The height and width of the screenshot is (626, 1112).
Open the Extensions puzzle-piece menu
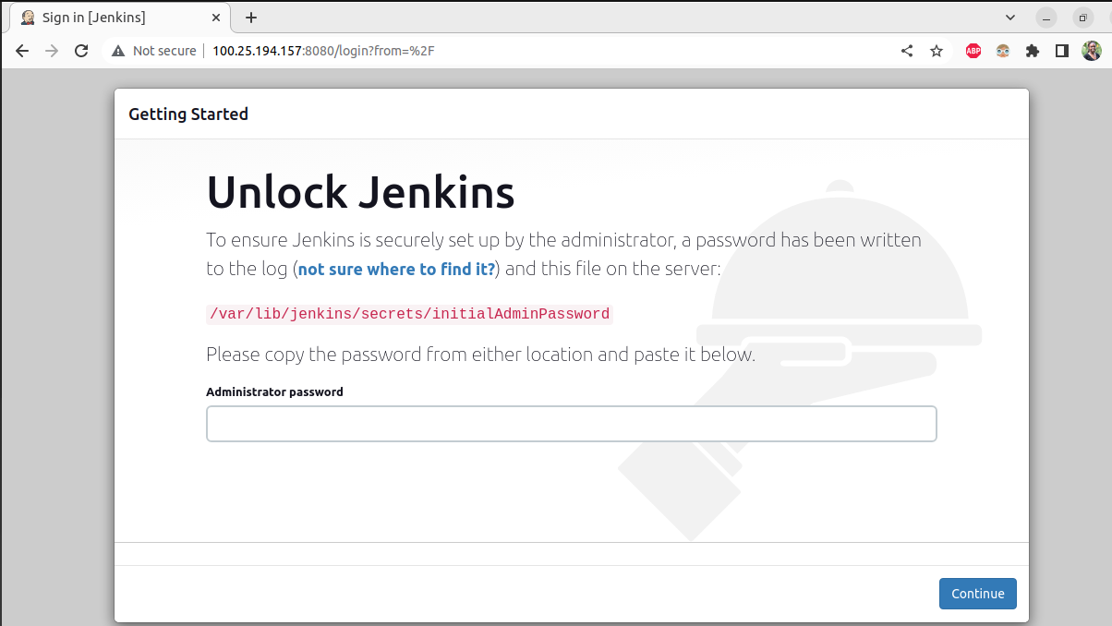(x=1033, y=51)
